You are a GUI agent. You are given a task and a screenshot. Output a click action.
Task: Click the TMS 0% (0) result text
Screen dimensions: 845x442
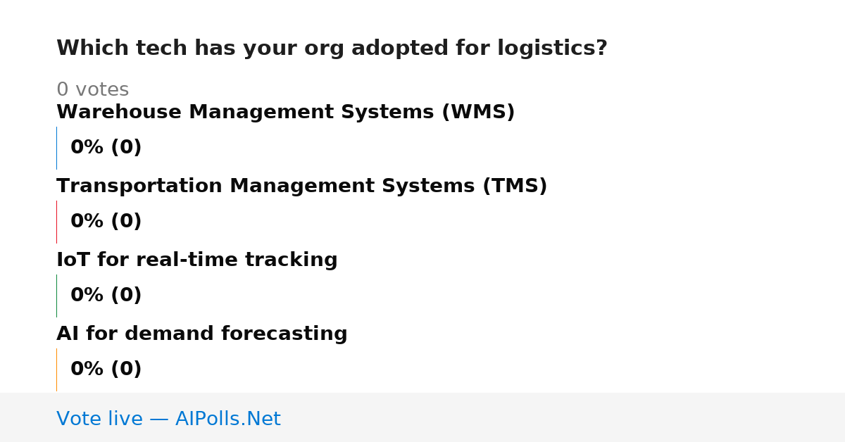(106, 222)
